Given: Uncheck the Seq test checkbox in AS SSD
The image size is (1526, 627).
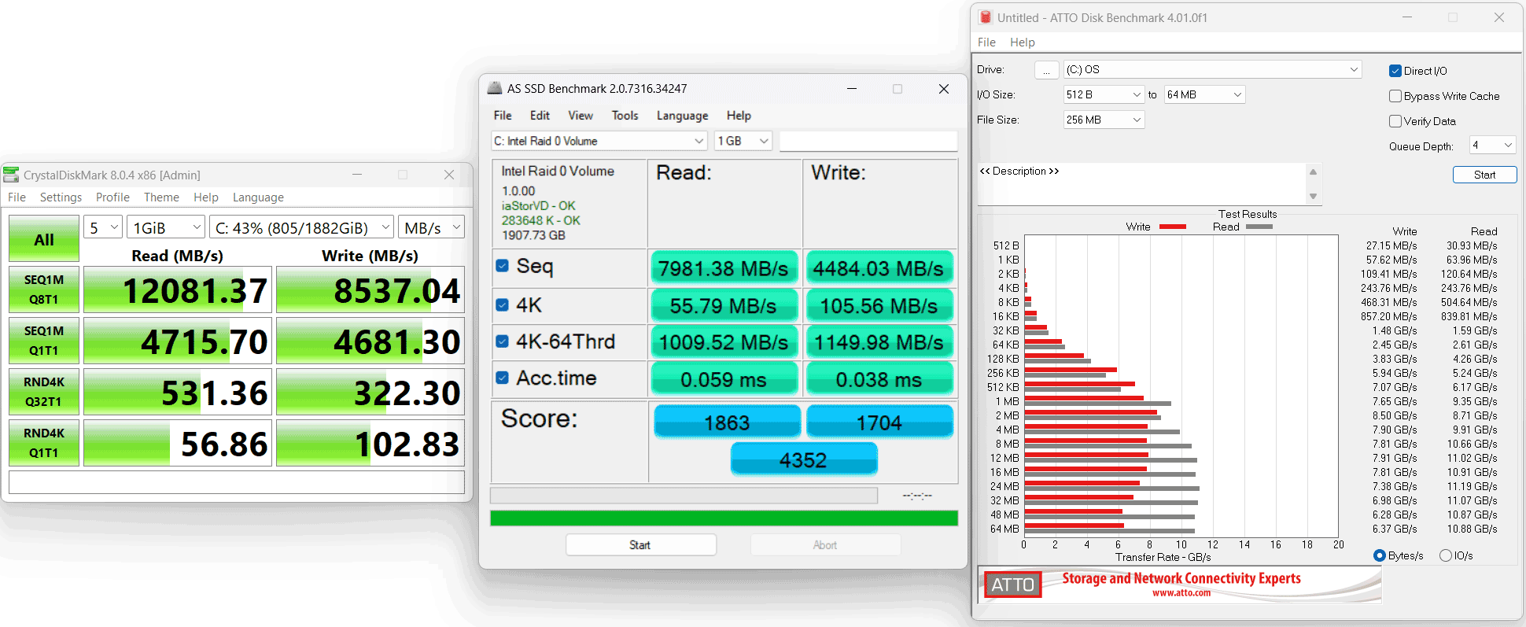Looking at the screenshot, I should point(503,266).
